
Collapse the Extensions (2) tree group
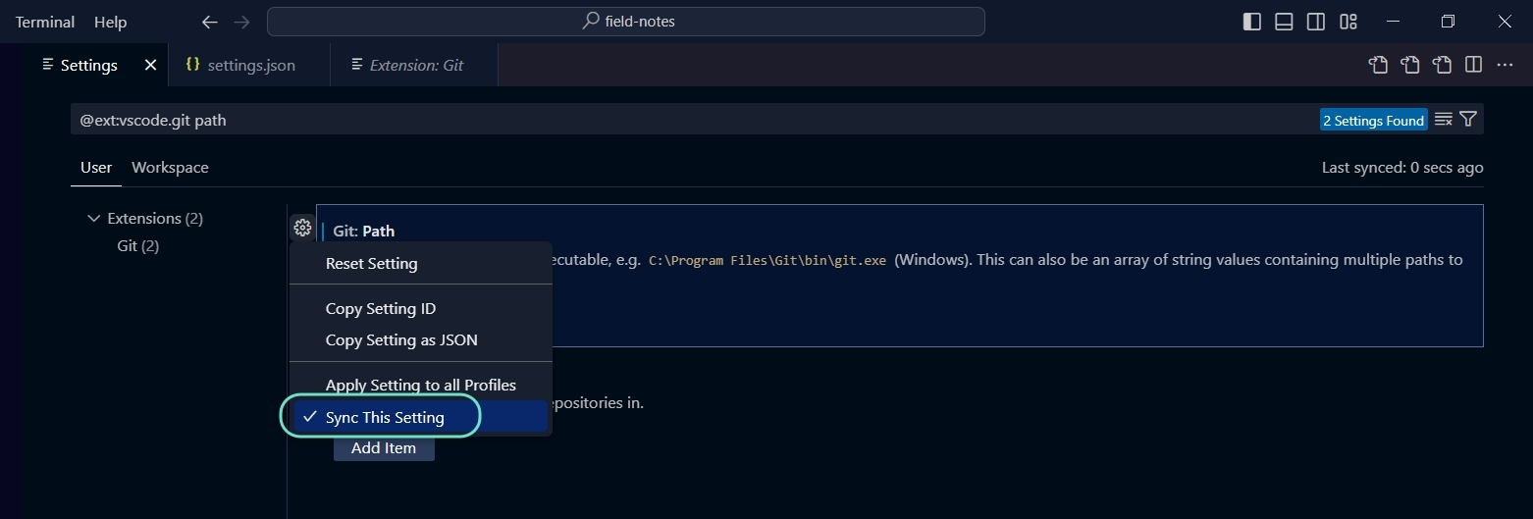coord(94,219)
